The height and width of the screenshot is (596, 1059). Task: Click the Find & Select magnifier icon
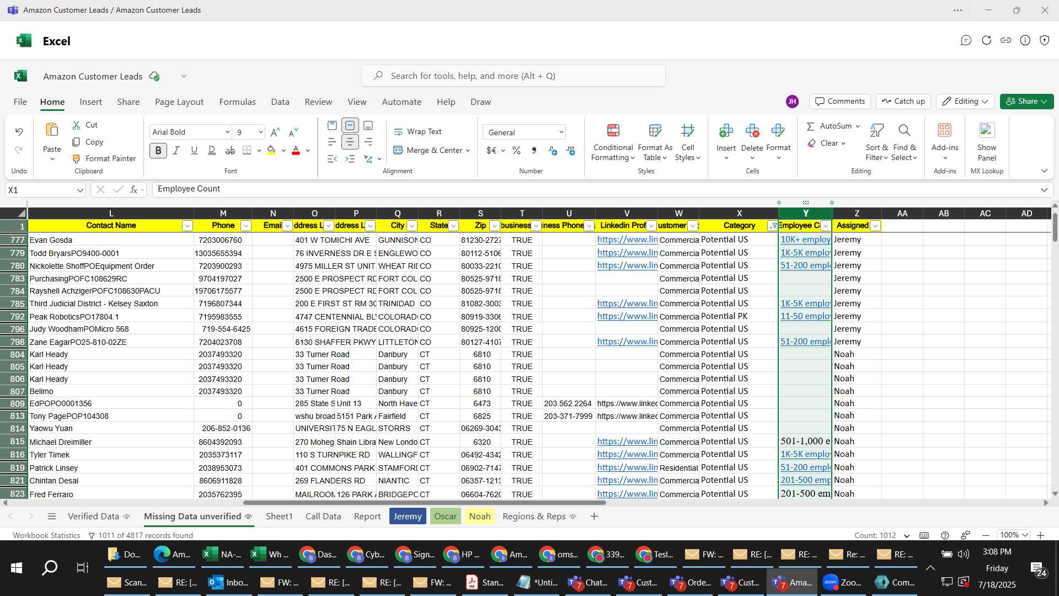904,130
